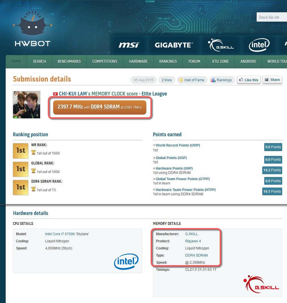Open the BENCHMARKS menu
Image resolution: width=287 pixels, height=303 pixels.
click(x=69, y=61)
